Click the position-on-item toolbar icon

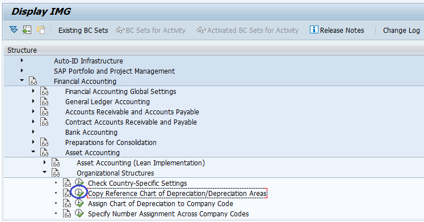[x=27, y=29]
